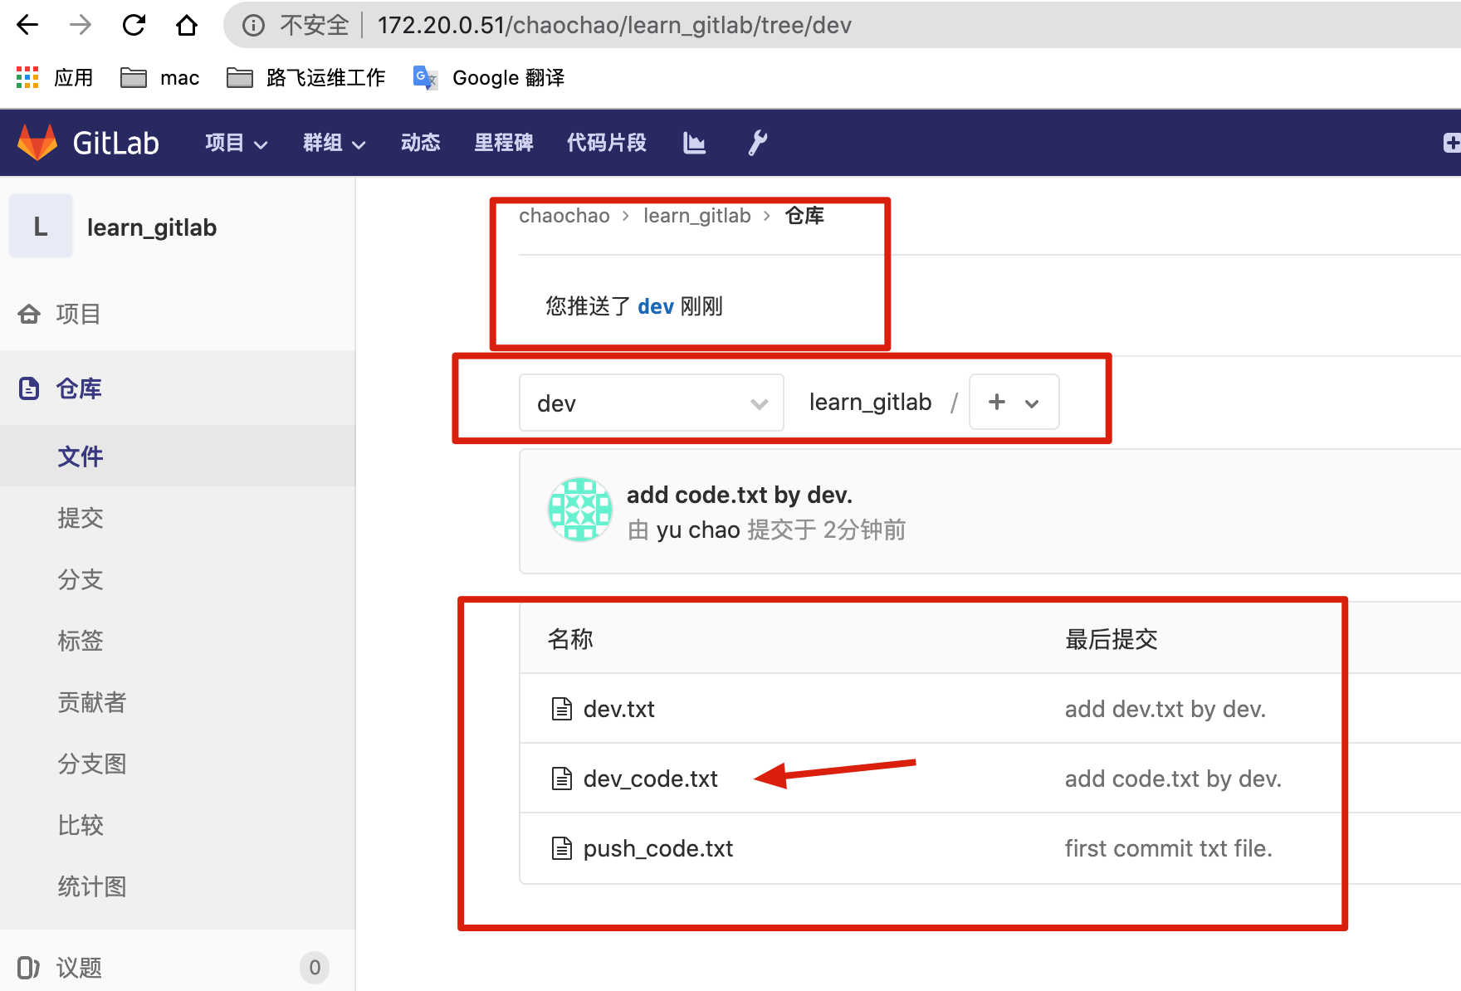Open the push_code.txt file
This screenshot has height=991, width=1461.
[658, 848]
